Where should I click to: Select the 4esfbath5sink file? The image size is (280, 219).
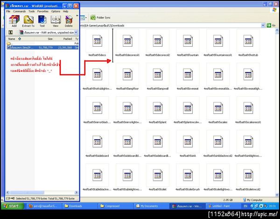[188, 144]
